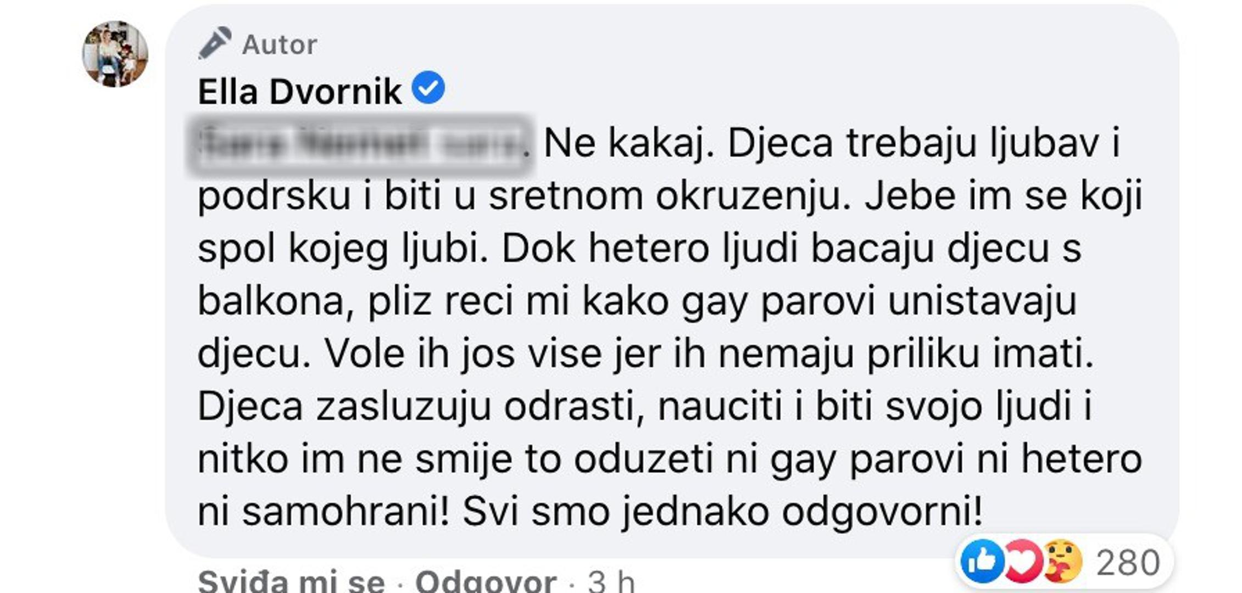Click the words 'Ne kakaj.' in comment
The image size is (1242, 593).
pyautogui.click(x=628, y=144)
